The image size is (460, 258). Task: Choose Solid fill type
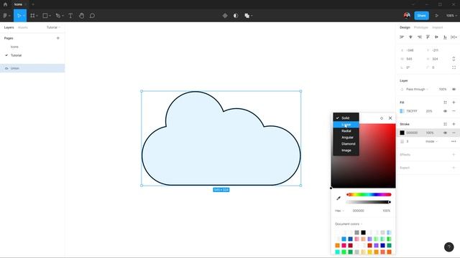(x=346, y=118)
